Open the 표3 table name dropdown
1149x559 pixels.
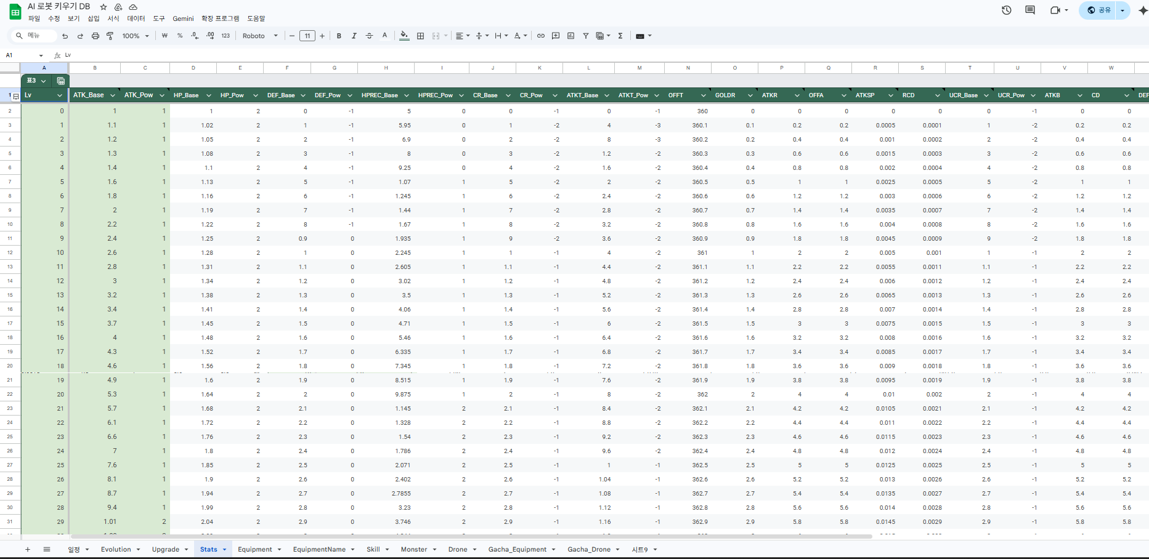(x=43, y=81)
